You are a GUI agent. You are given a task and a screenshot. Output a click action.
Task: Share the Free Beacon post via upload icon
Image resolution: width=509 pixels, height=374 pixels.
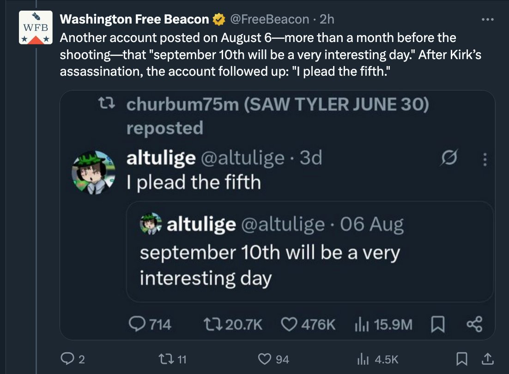pos(487,359)
